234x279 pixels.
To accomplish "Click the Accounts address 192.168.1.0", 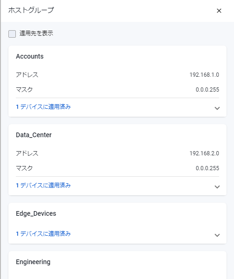I will (204, 75).
